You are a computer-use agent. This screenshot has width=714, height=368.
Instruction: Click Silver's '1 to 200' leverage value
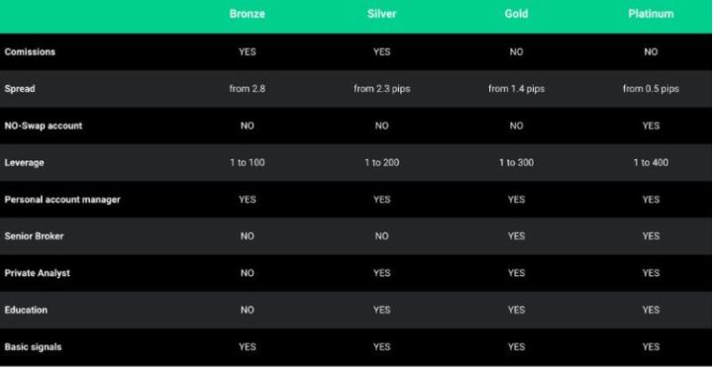(x=381, y=162)
